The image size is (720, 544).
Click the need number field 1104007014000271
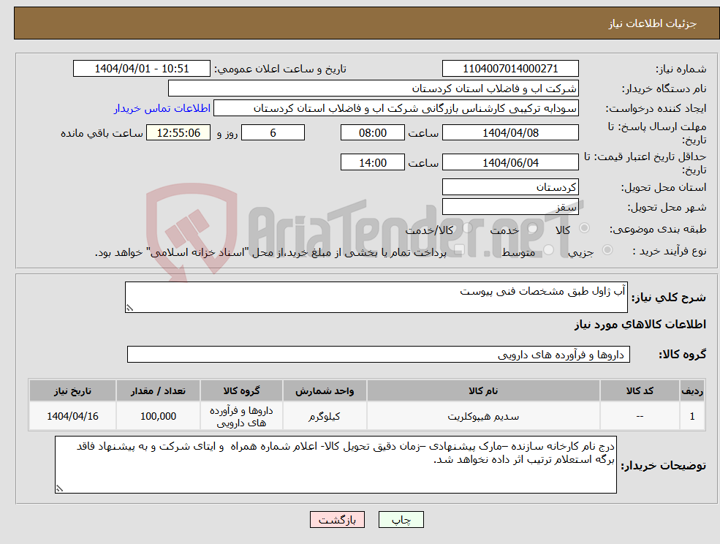[x=510, y=69]
